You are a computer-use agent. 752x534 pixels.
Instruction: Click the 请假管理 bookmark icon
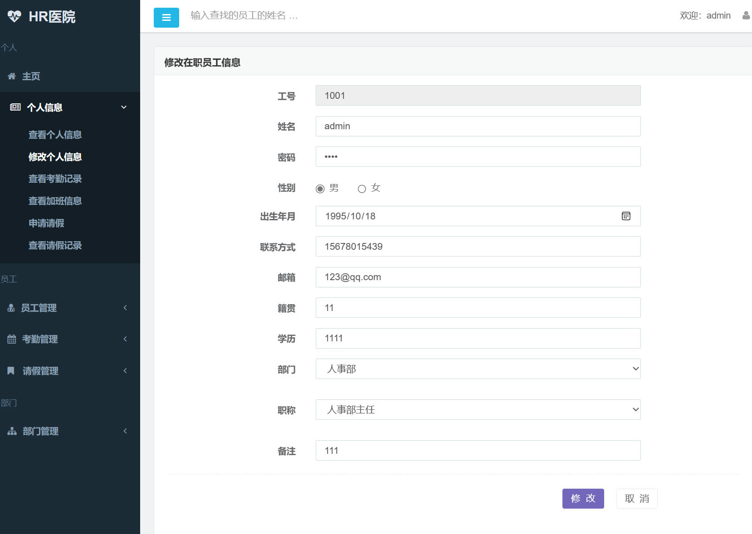10,370
